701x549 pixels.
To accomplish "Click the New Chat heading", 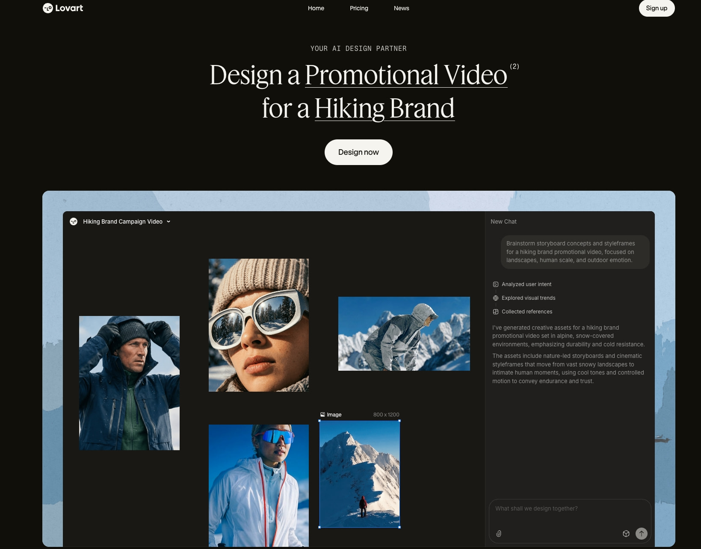I will coord(503,221).
